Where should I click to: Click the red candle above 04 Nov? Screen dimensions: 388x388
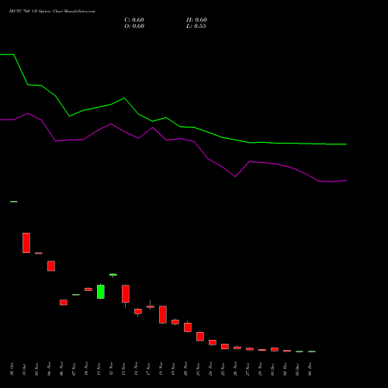click(x=51, y=266)
